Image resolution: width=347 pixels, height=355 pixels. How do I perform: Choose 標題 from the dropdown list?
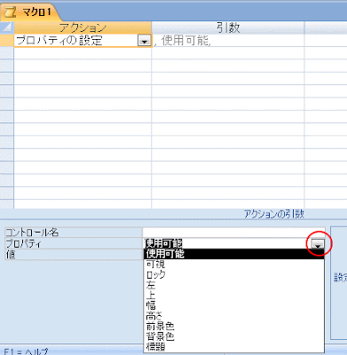click(233, 346)
